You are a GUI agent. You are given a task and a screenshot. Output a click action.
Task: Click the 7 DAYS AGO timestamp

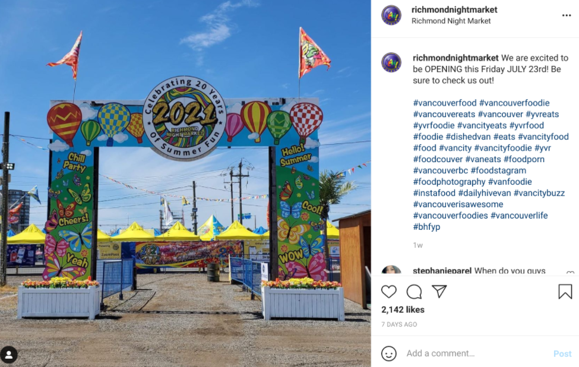[399, 324]
